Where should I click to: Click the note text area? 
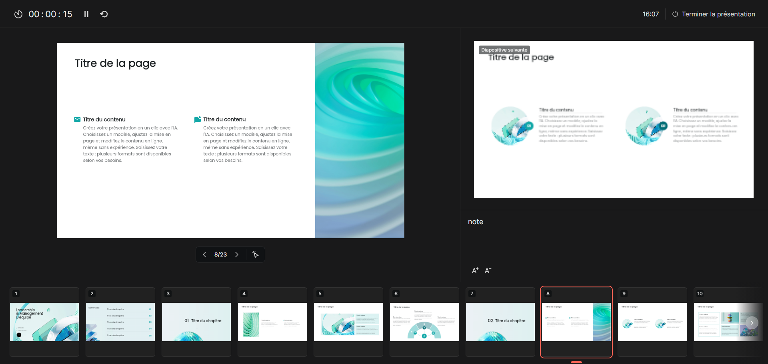pyautogui.click(x=614, y=240)
